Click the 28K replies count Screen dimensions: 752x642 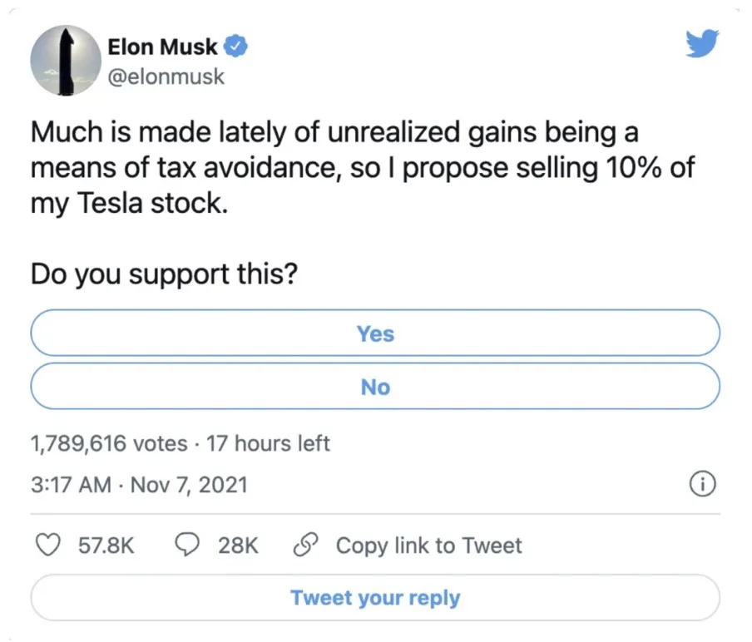pos(239,546)
